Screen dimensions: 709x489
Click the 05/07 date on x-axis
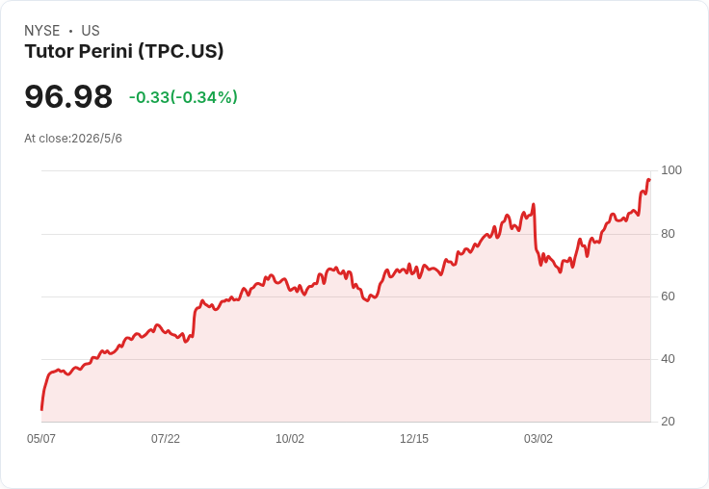click(x=41, y=438)
